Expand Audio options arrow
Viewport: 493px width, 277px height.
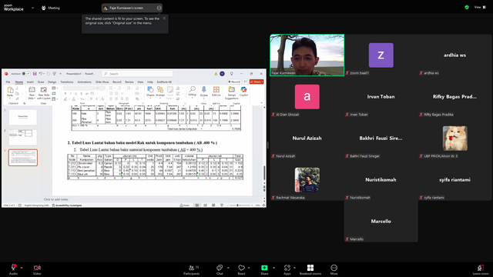(x=22, y=268)
